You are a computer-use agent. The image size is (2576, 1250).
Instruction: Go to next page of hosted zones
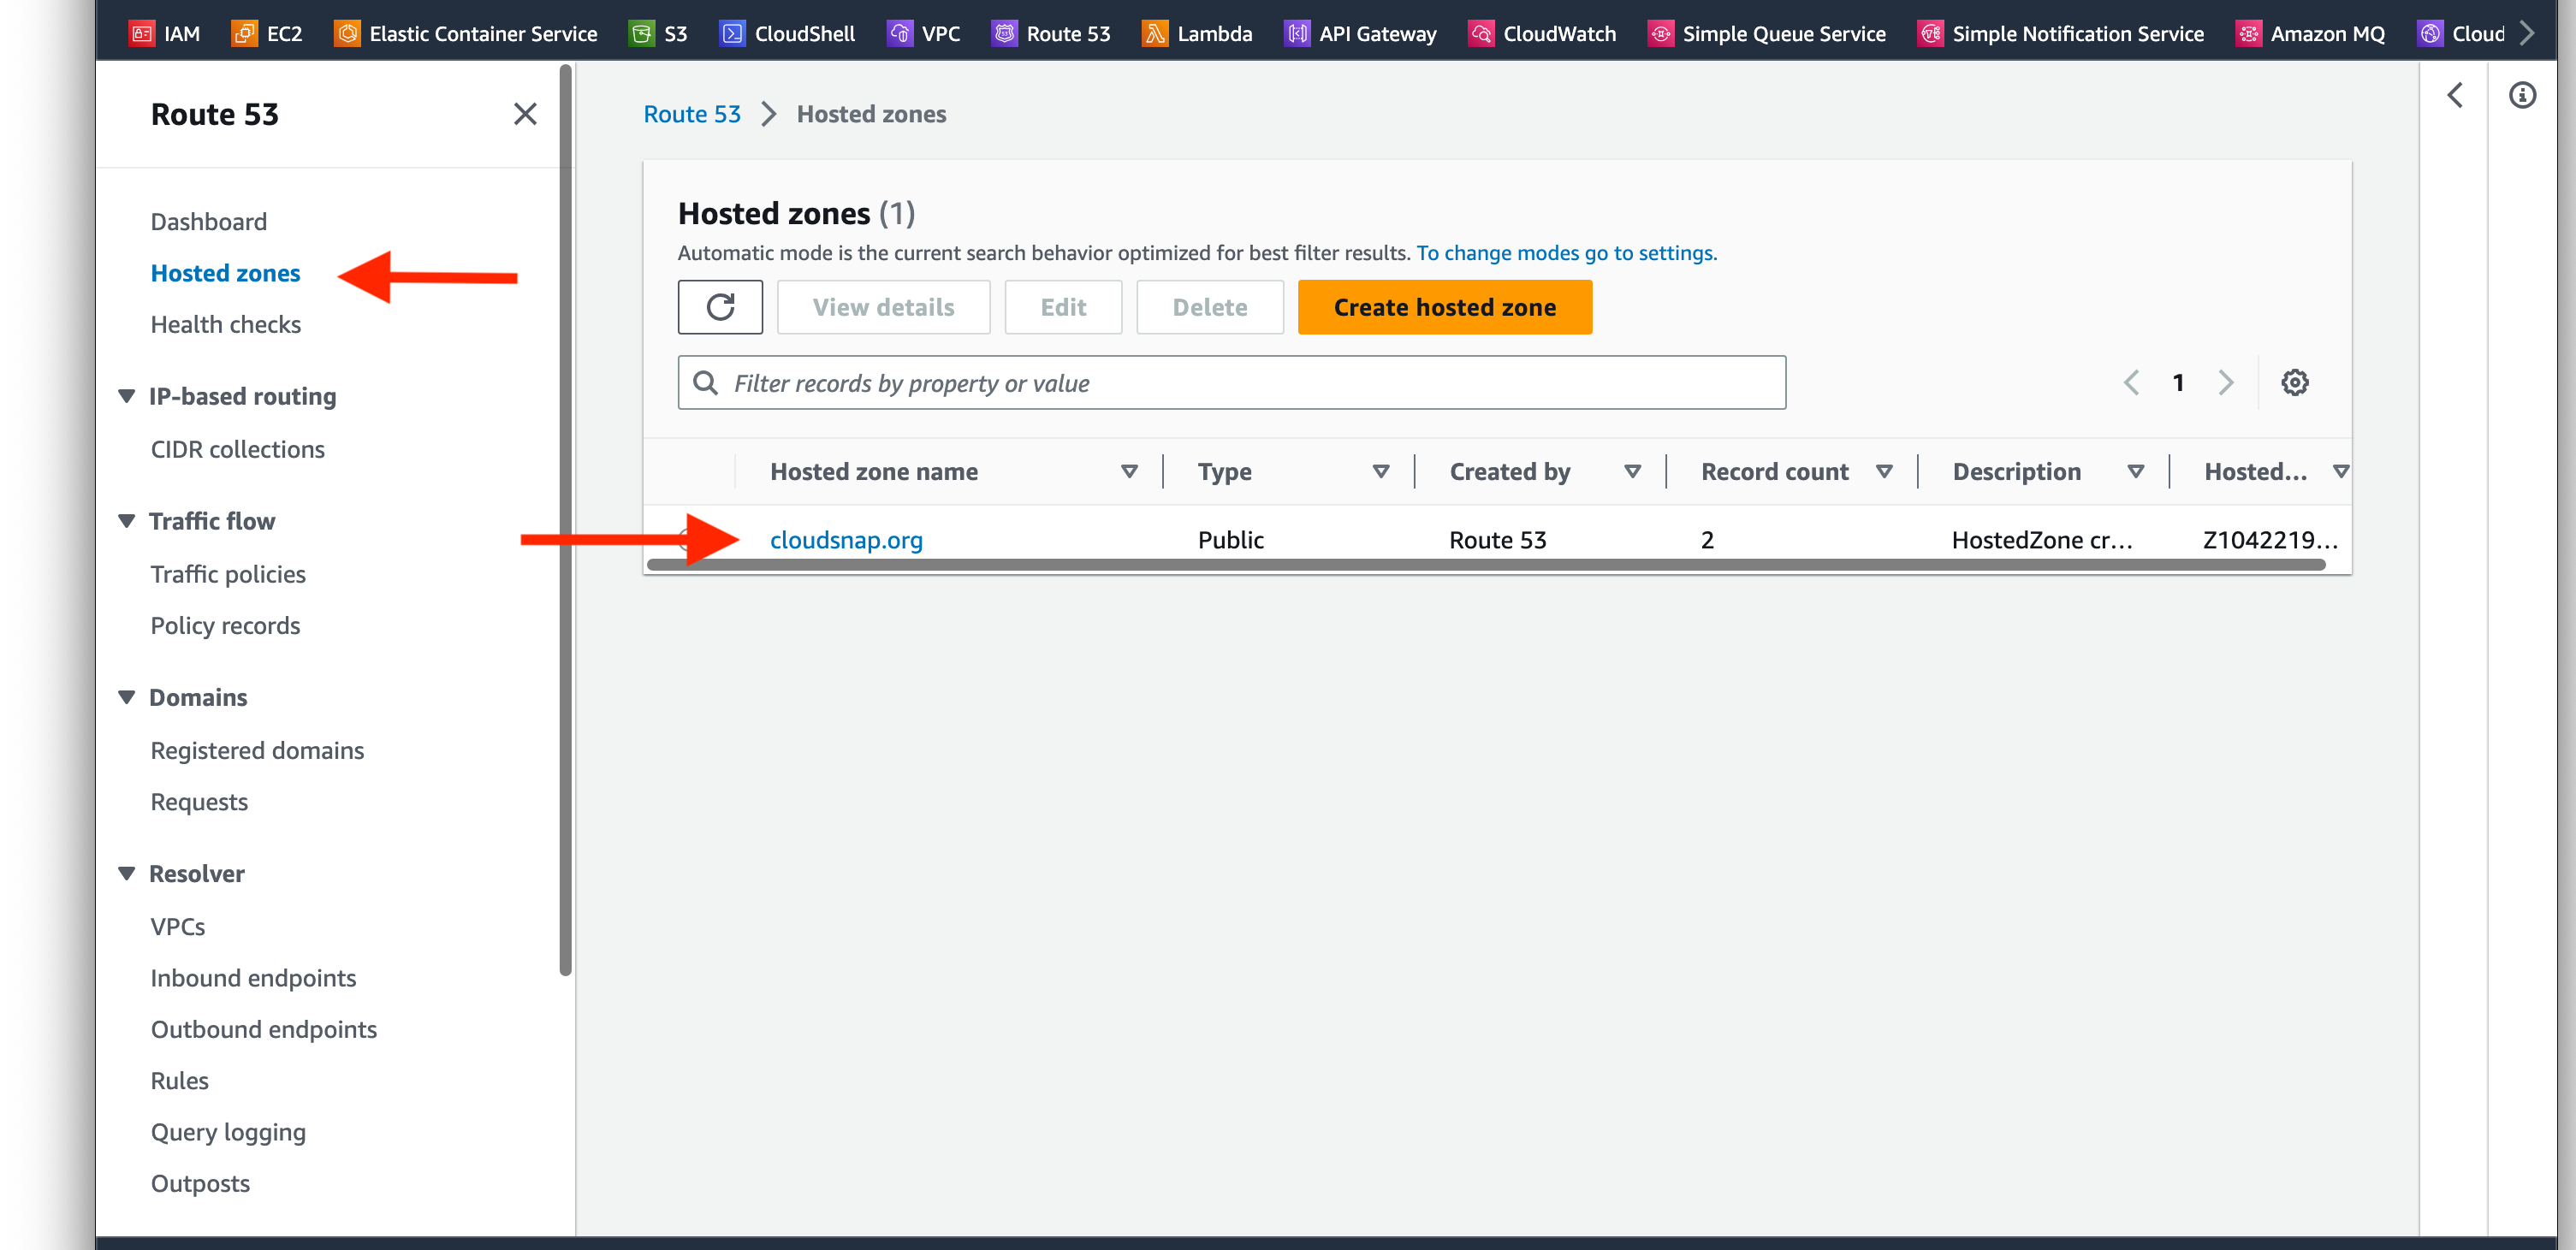tap(2225, 382)
